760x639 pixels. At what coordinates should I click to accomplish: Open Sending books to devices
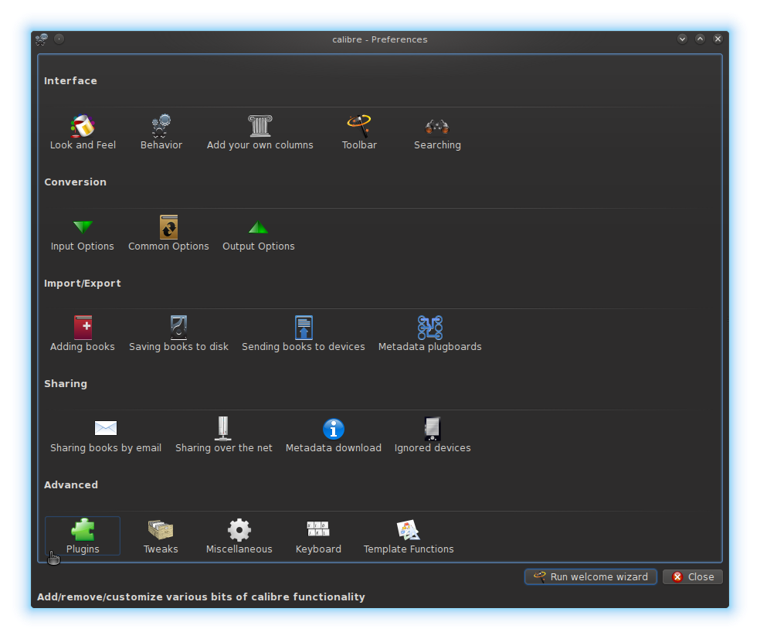[304, 334]
